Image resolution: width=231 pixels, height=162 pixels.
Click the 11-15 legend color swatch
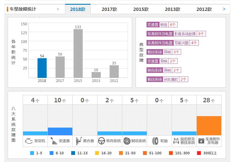(73, 153)
